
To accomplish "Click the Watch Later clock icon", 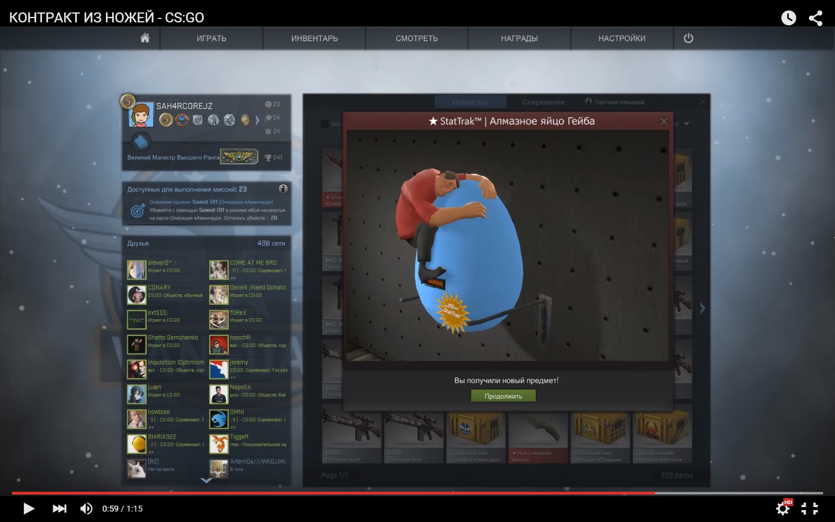I will pos(789,18).
